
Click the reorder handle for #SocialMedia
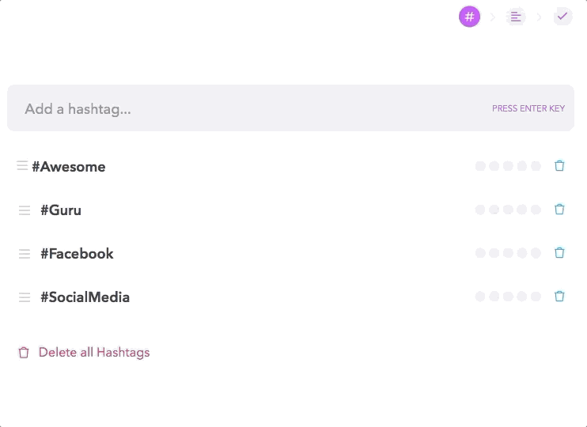25,297
